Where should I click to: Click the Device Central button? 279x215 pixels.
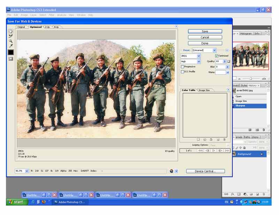click(x=205, y=171)
